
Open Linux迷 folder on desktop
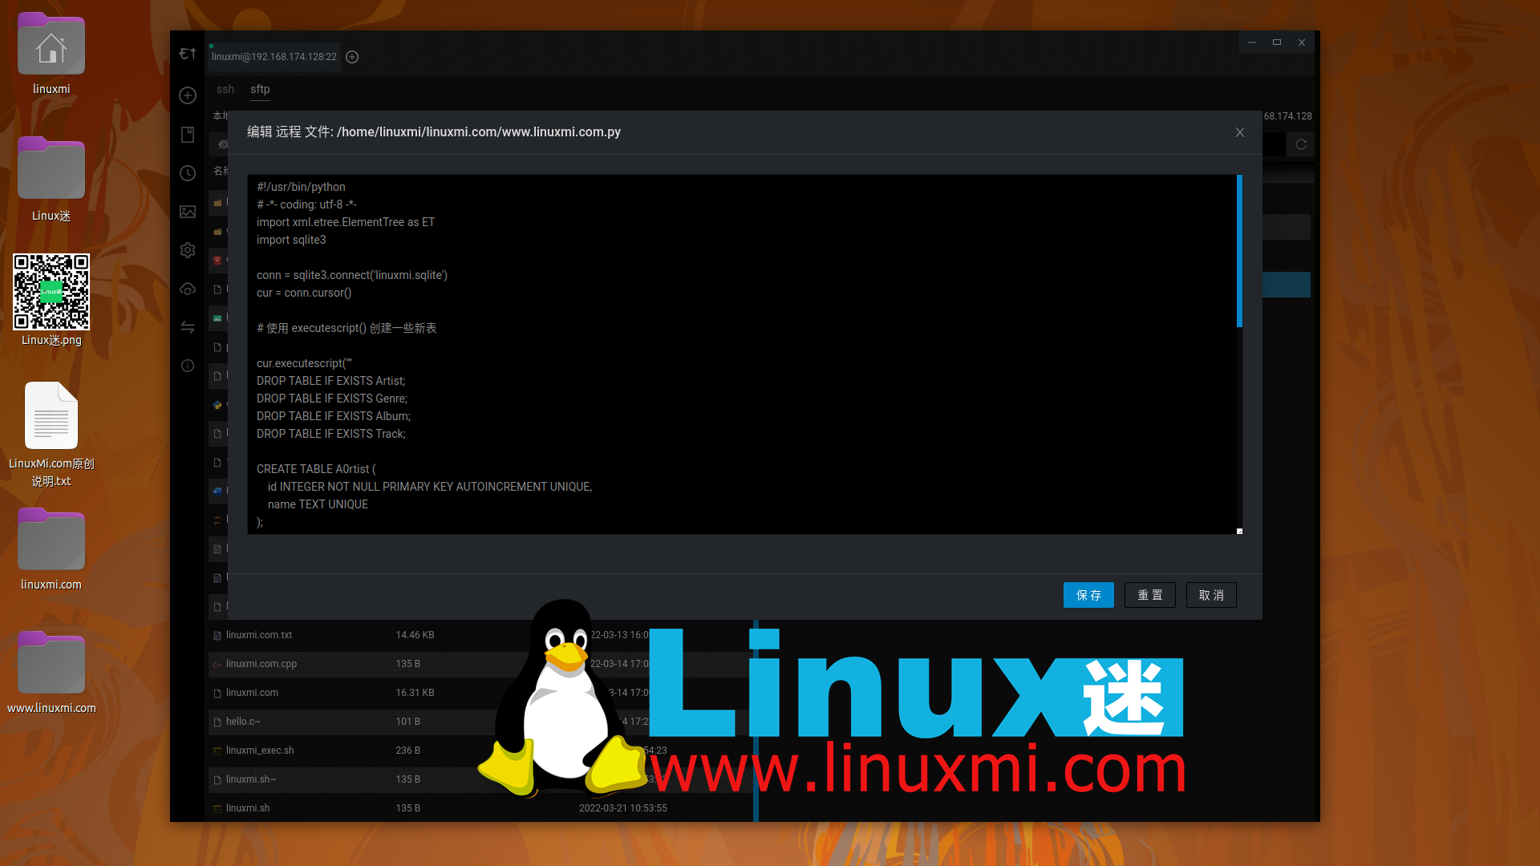[51, 180]
